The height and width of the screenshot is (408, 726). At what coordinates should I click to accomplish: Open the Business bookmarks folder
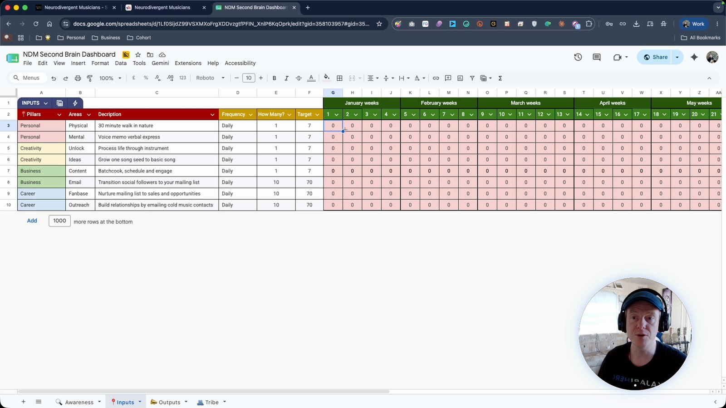[x=106, y=38]
